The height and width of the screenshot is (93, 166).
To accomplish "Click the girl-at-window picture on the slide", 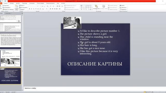I will click(72, 23).
